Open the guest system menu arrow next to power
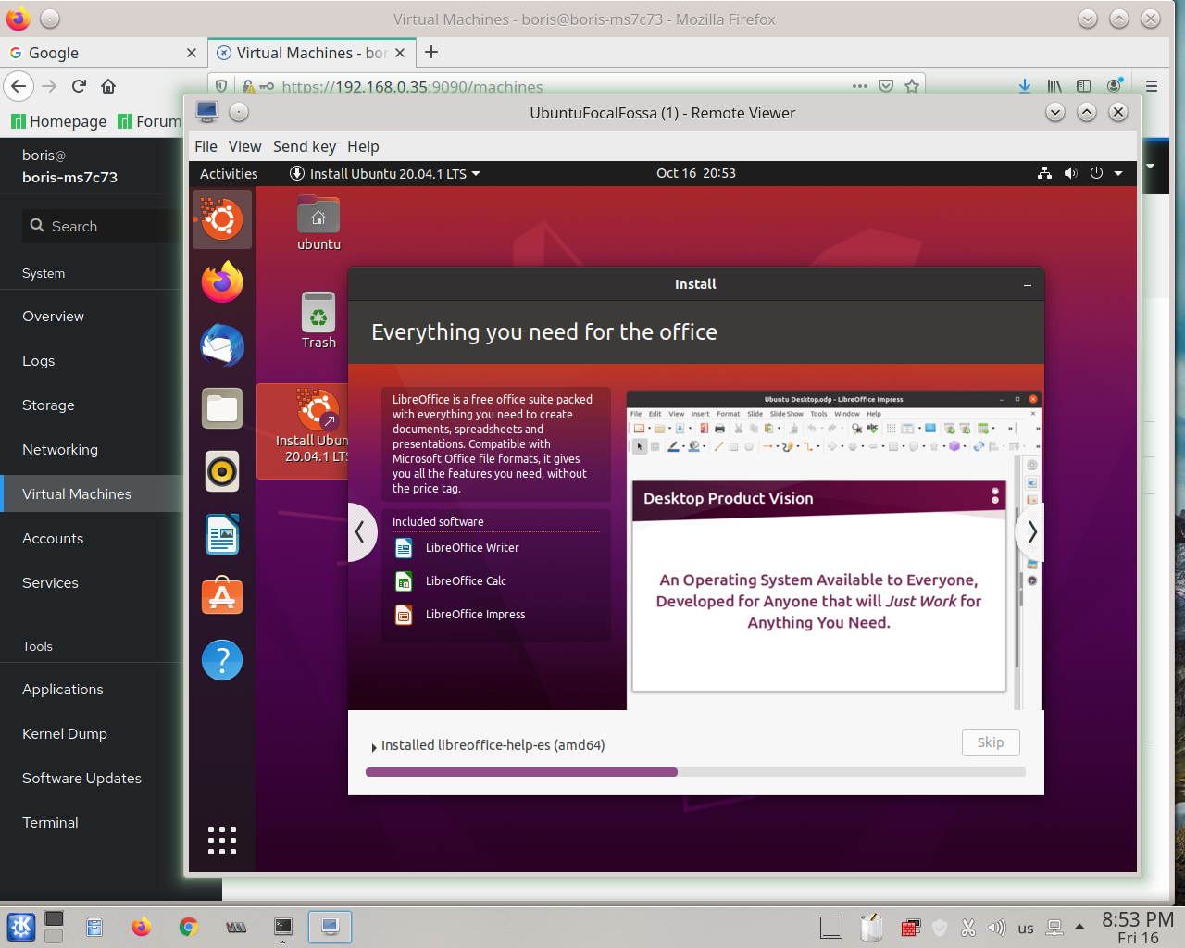Image resolution: width=1185 pixels, height=948 pixels. pos(1116,173)
